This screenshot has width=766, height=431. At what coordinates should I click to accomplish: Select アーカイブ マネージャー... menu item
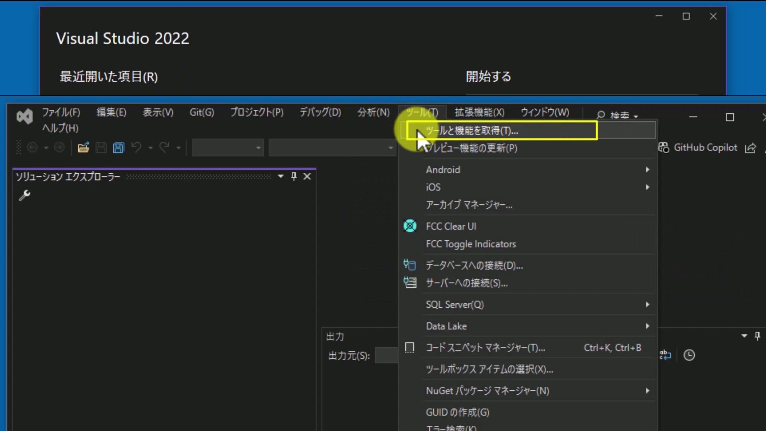(x=527, y=205)
